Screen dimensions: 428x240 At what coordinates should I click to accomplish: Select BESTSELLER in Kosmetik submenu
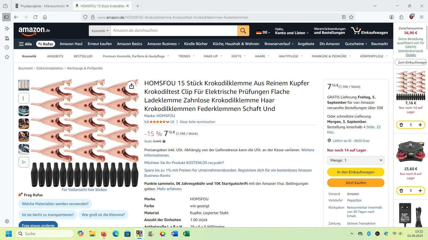click(x=83, y=56)
